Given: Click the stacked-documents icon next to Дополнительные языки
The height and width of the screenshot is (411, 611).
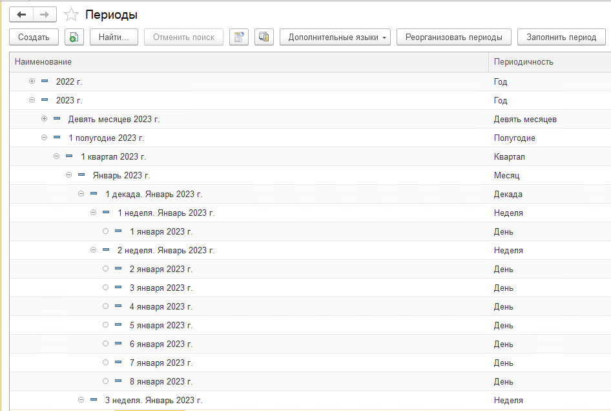Looking at the screenshot, I should click(x=264, y=37).
